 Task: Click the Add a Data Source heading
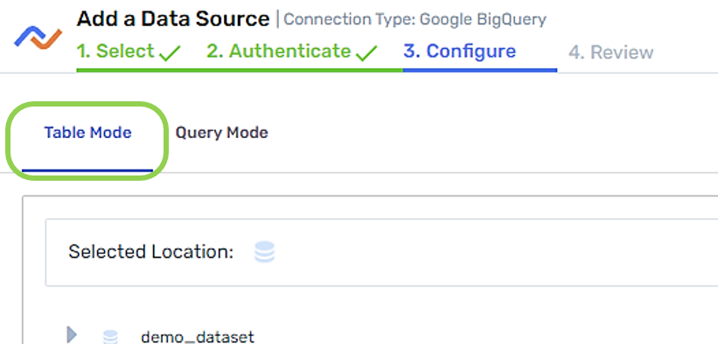click(173, 18)
